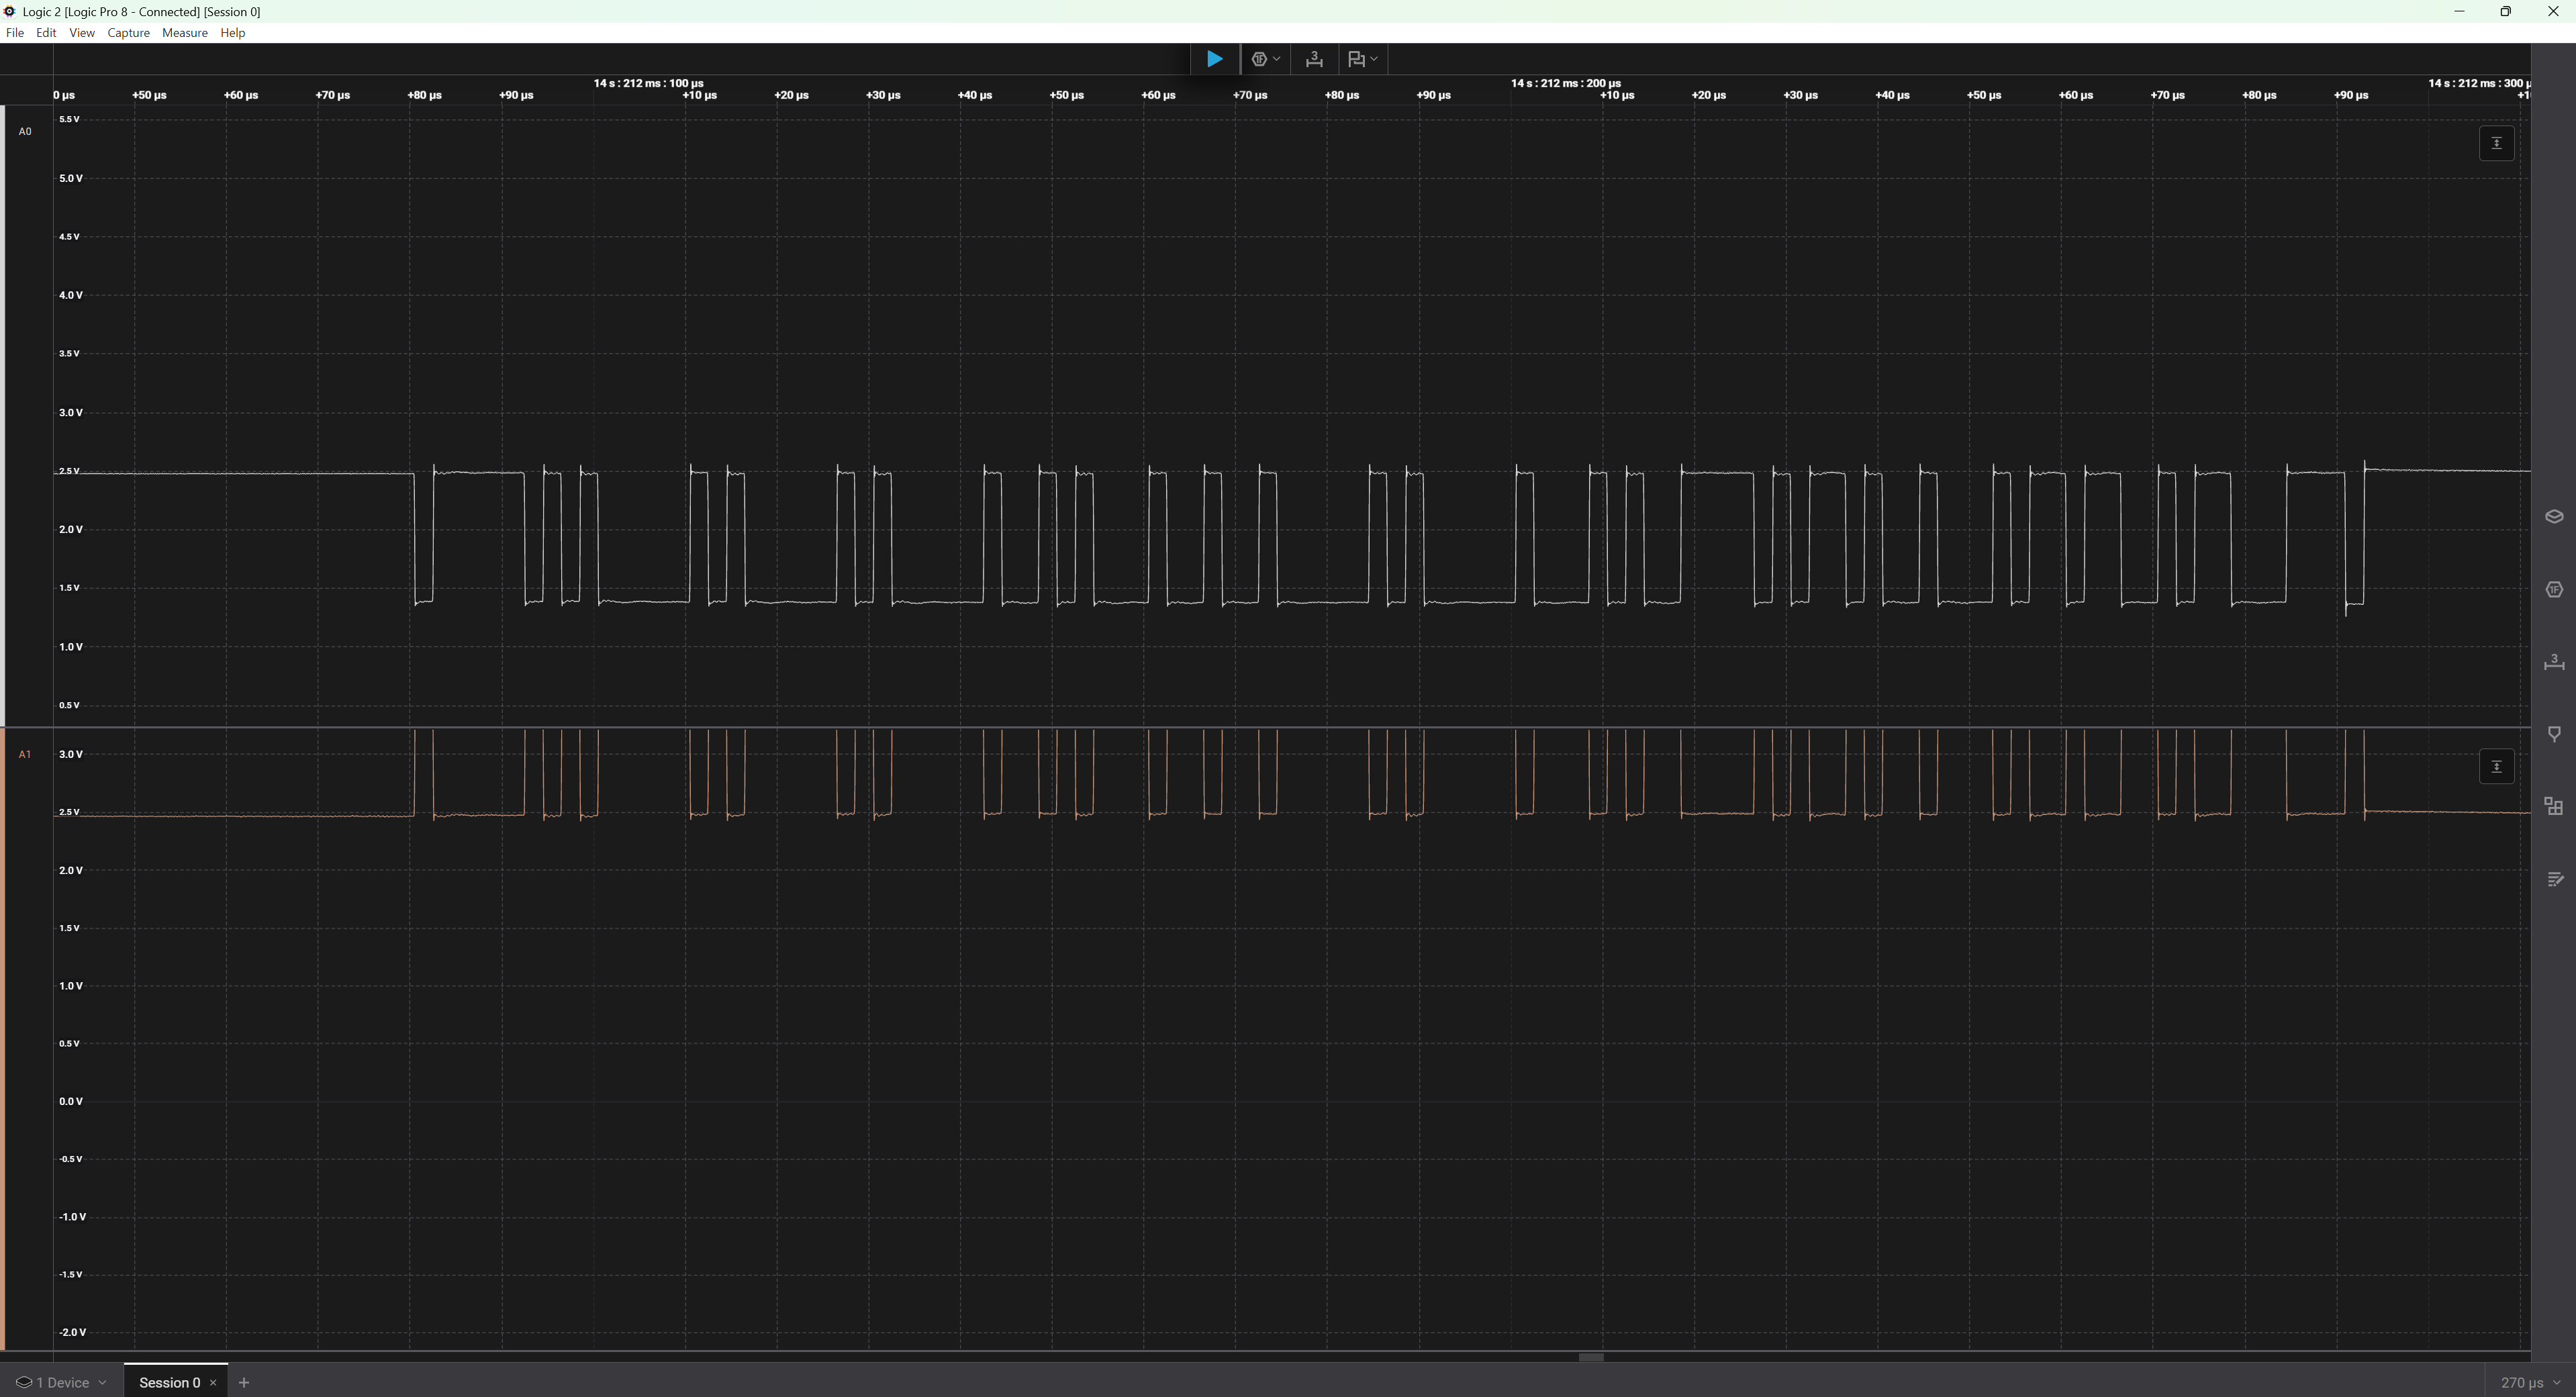Select the Session 0 tab
Viewport: 2576px width, 1397px height.
[x=169, y=1382]
